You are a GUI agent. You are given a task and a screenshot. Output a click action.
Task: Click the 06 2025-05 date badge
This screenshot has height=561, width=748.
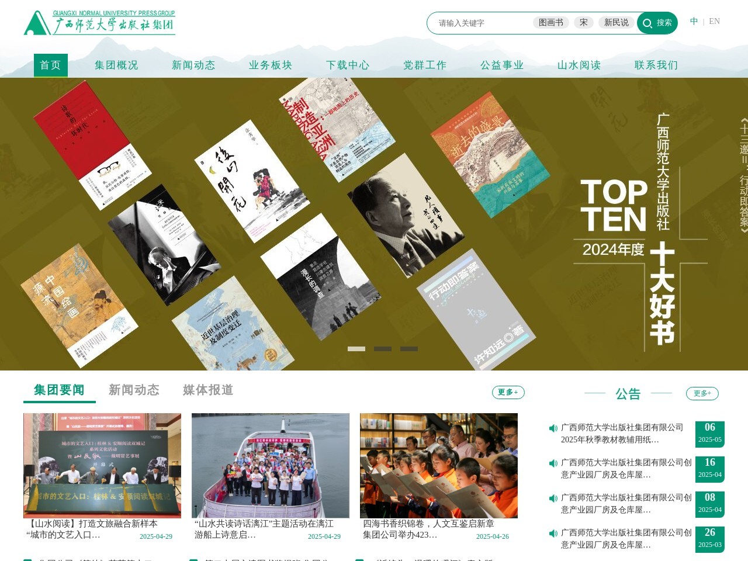point(710,434)
